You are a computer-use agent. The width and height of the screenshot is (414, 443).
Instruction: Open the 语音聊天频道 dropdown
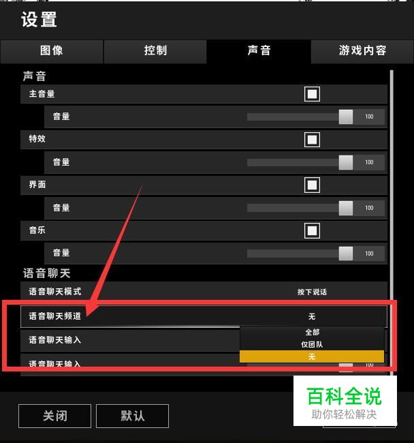pyautogui.click(x=204, y=316)
